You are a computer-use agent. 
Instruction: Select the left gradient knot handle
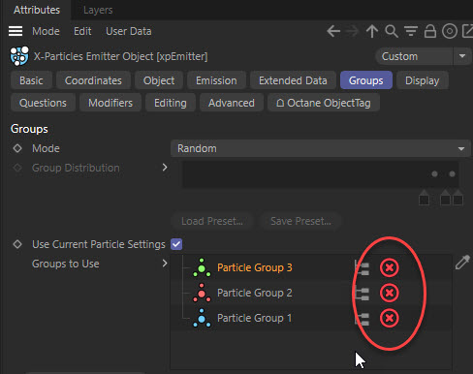click(424, 198)
